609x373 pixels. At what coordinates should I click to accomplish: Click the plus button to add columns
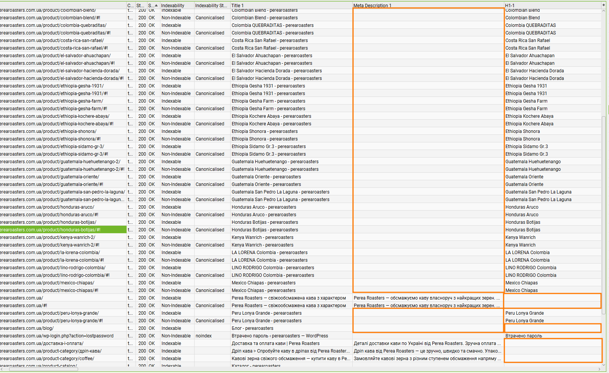point(603,5)
